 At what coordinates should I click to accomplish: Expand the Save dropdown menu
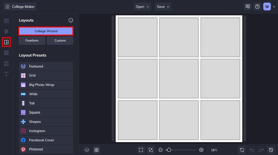coord(163,6)
